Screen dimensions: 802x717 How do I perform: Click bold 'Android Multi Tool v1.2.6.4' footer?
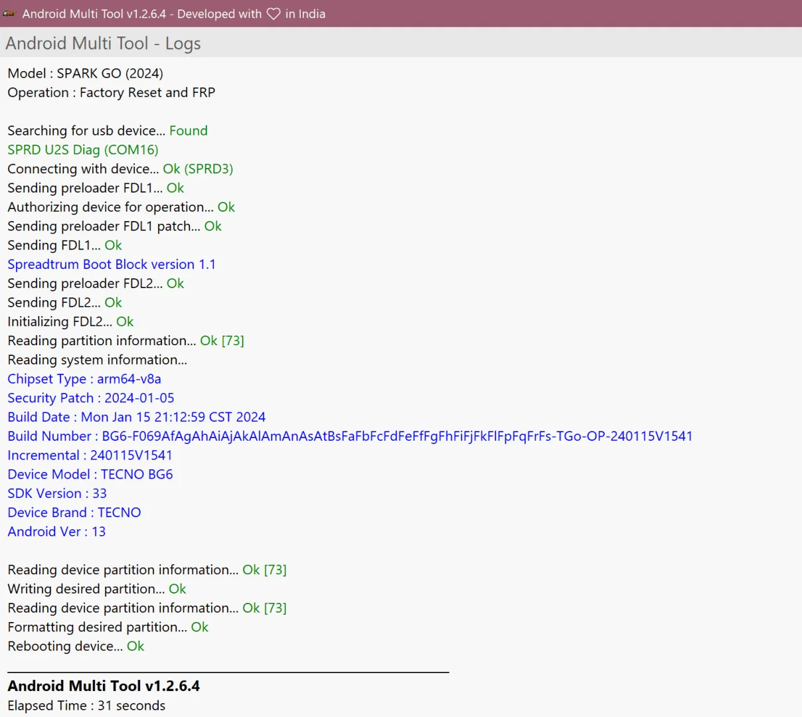coord(104,686)
